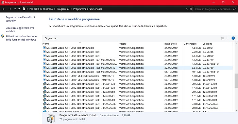Select Pannello di controllo breadcrumb

[41, 9]
